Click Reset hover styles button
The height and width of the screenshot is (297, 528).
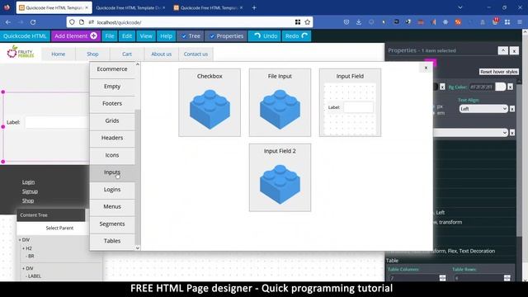pyautogui.click(x=498, y=72)
